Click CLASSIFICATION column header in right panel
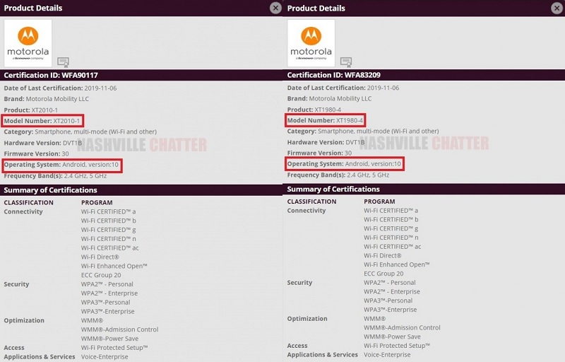This screenshot has height=362, width=565. pos(311,202)
